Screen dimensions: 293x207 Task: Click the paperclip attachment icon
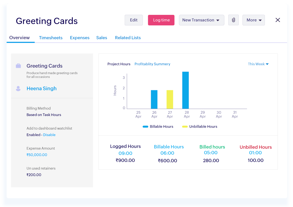pos(233,20)
